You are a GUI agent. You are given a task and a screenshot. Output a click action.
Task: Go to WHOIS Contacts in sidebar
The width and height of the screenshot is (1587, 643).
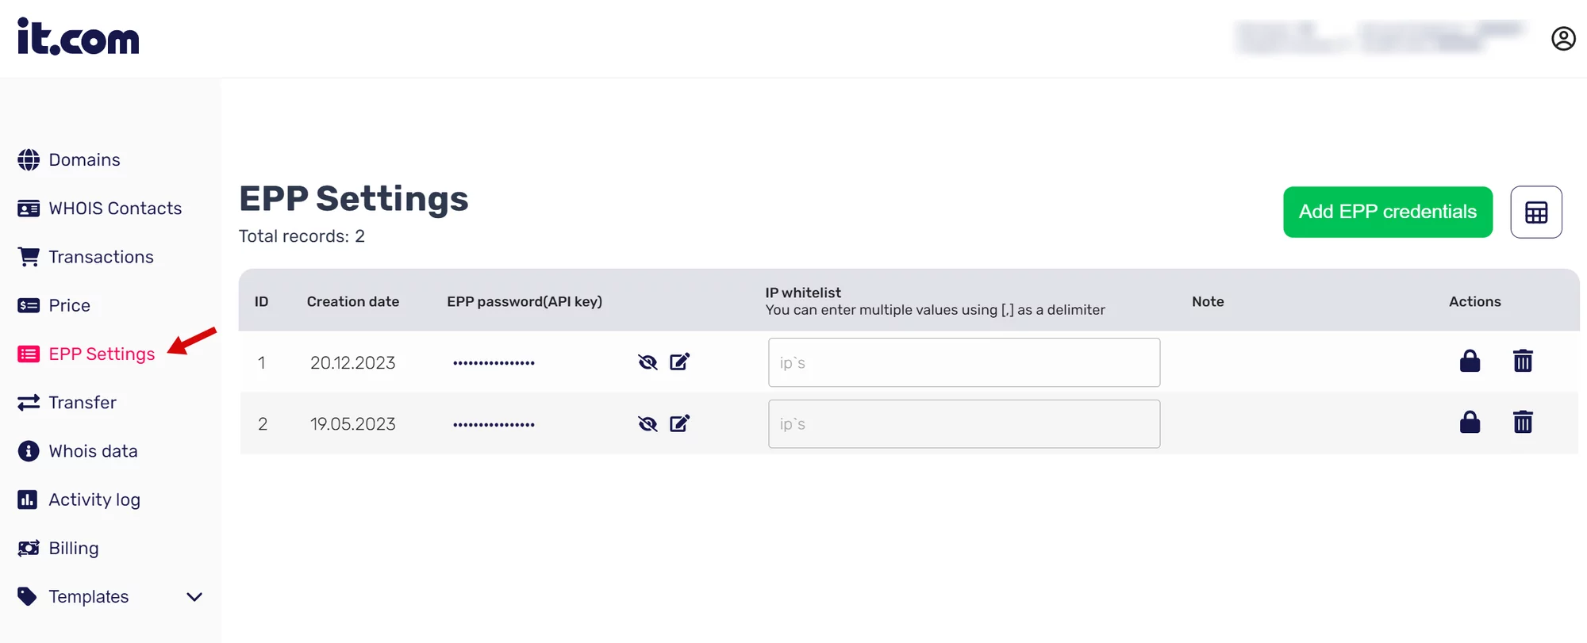click(115, 209)
